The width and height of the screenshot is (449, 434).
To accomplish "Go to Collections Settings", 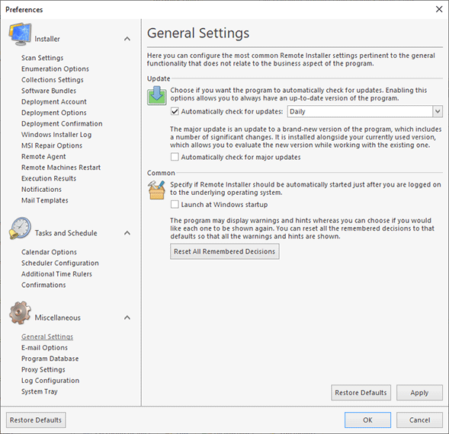I will click(53, 80).
